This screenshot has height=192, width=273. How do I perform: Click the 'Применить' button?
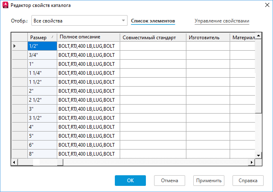click(x=209, y=181)
